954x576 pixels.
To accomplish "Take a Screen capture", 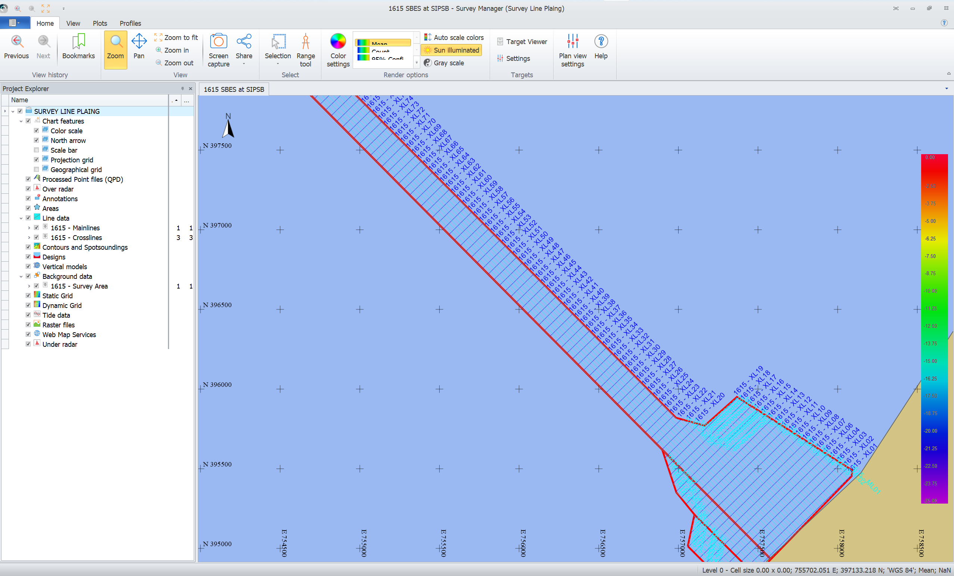I will pyautogui.click(x=218, y=50).
